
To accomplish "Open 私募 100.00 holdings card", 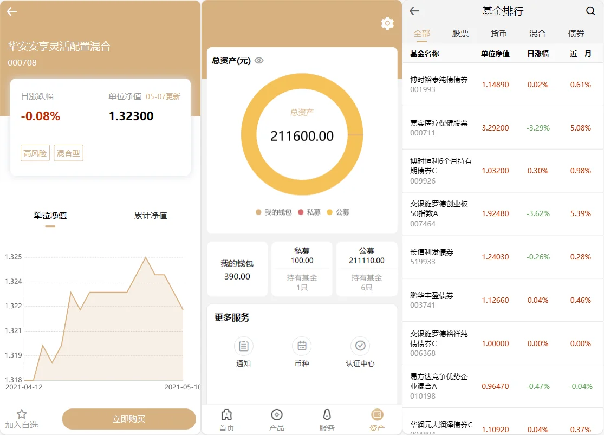I will (302, 269).
